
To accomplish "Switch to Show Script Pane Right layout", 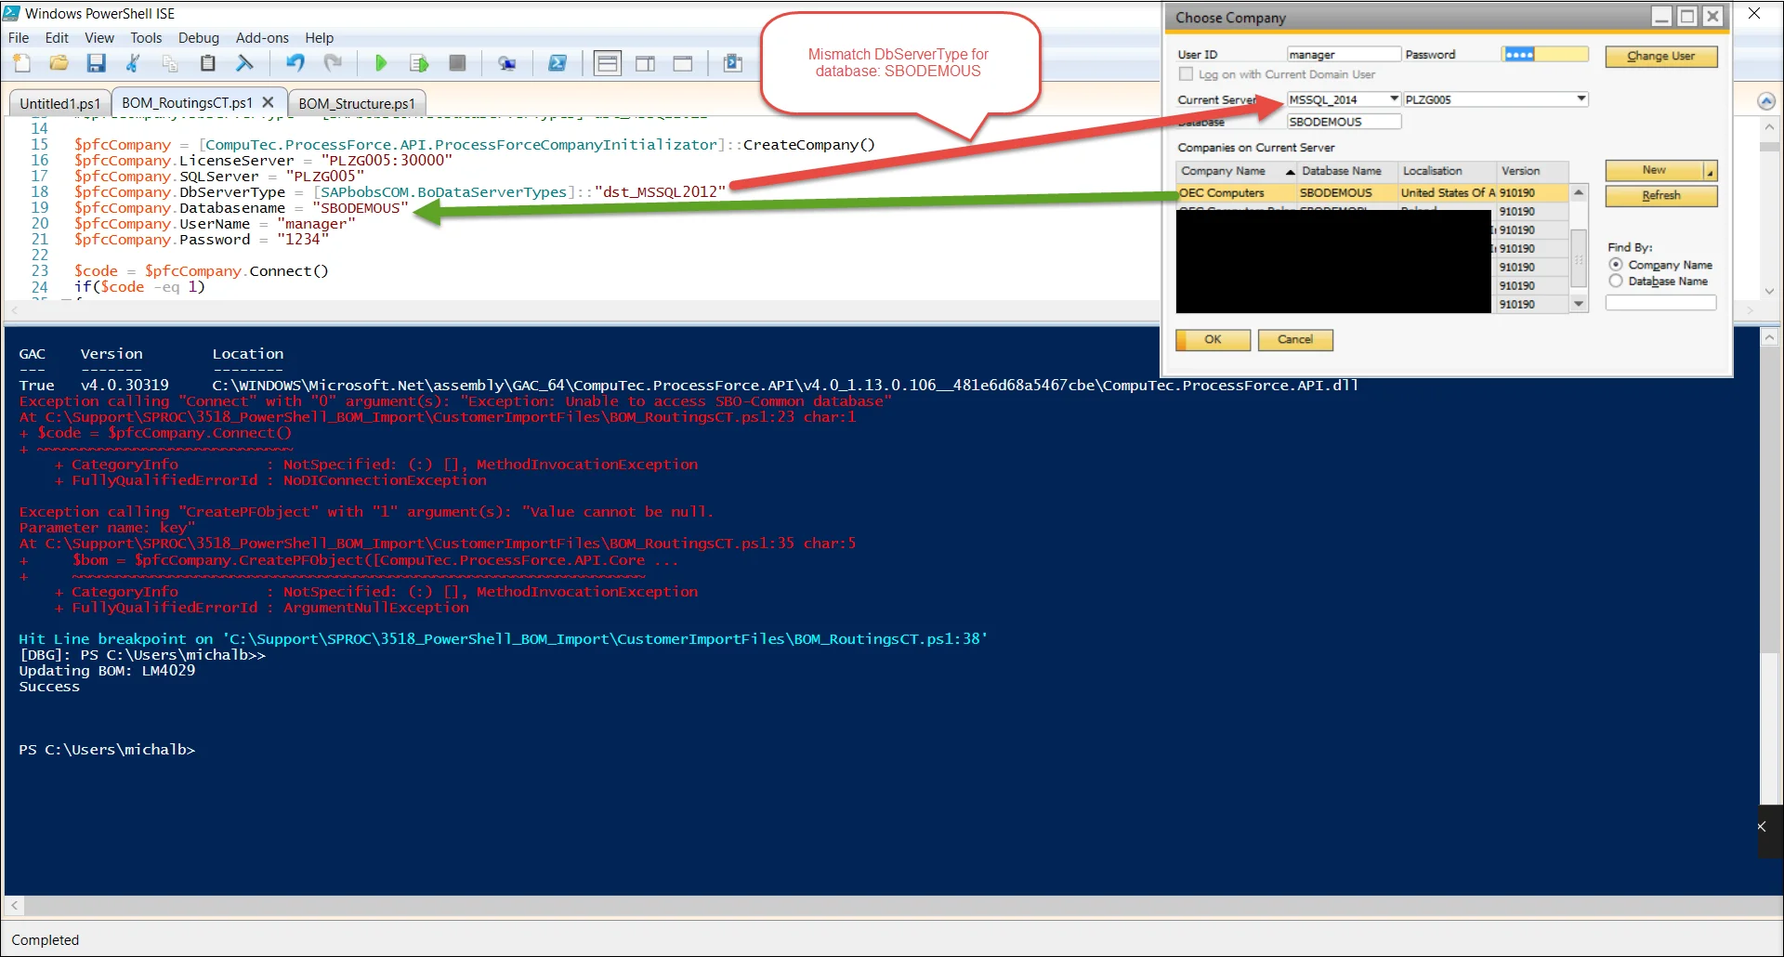I will pyautogui.click(x=646, y=63).
